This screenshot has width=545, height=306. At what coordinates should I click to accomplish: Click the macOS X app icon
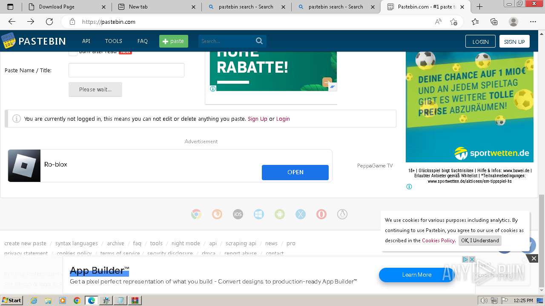[301, 215]
